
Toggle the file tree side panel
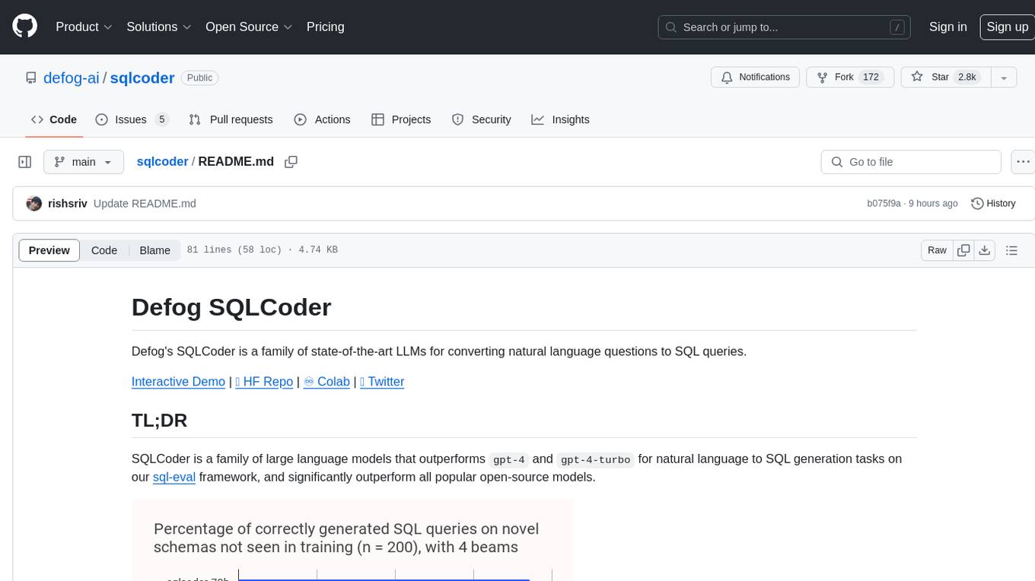(24, 162)
